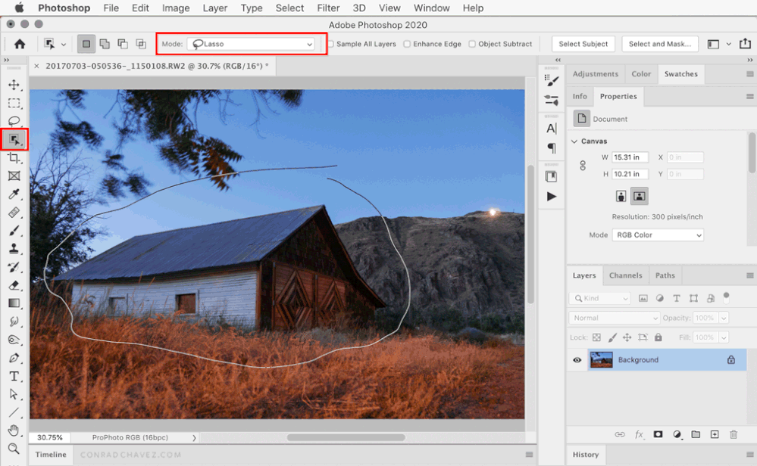
Task: Open the Character panel icon
Action: coord(552,129)
